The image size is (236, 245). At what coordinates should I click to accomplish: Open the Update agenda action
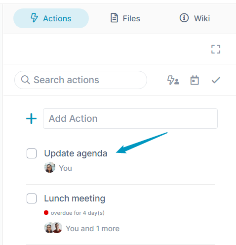click(x=76, y=153)
